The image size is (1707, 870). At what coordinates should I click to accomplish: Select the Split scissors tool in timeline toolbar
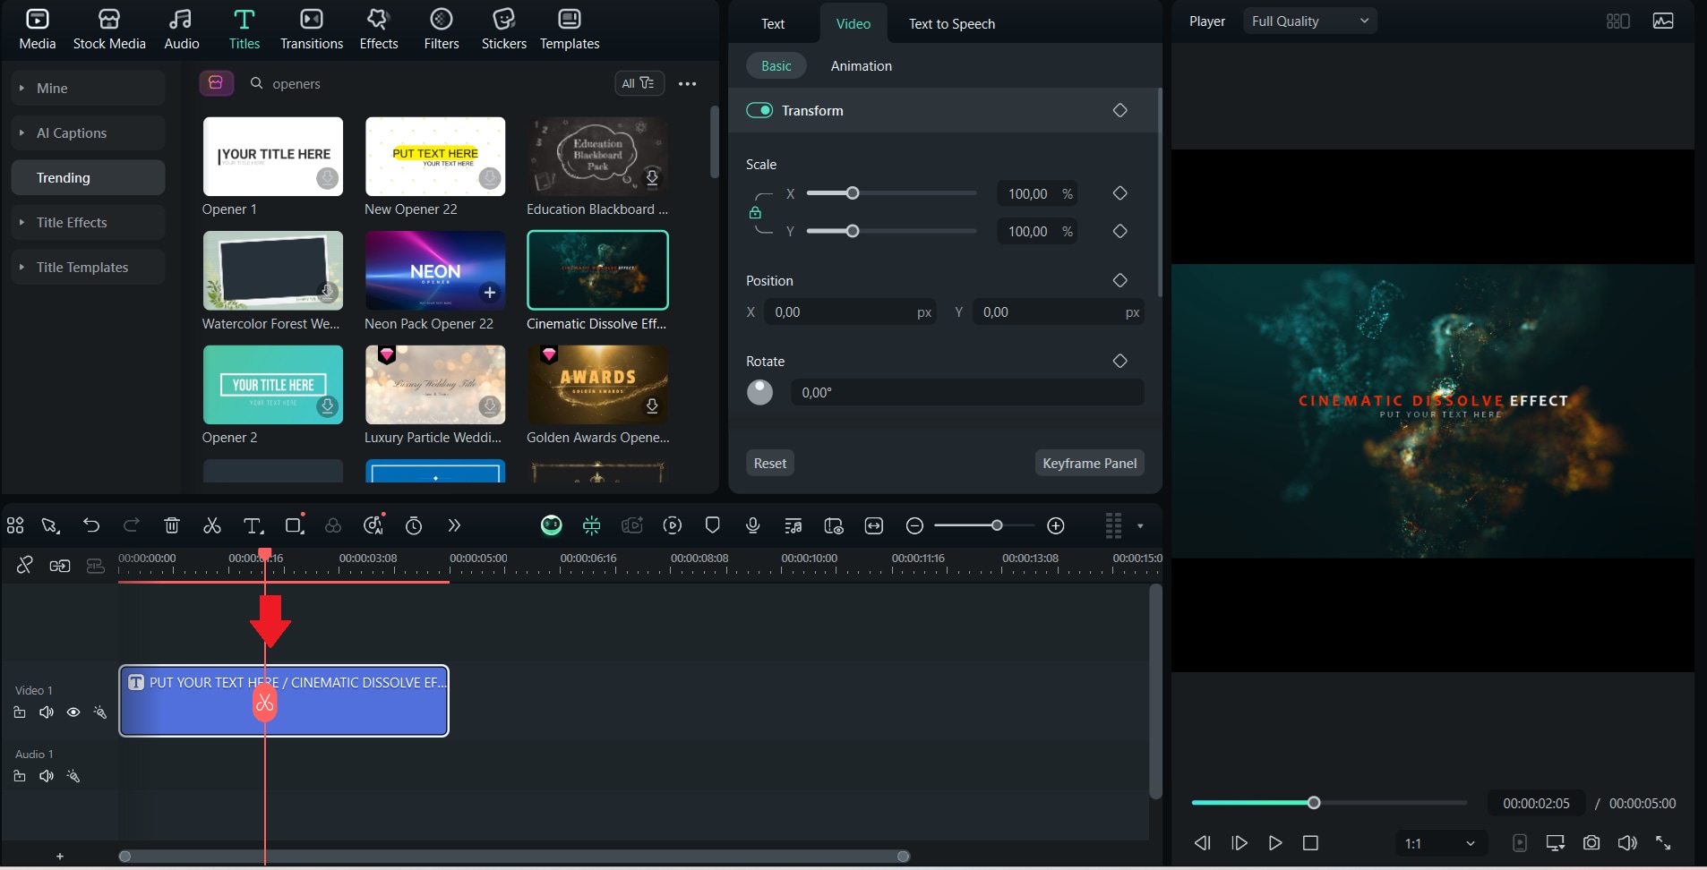pos(212,526)
